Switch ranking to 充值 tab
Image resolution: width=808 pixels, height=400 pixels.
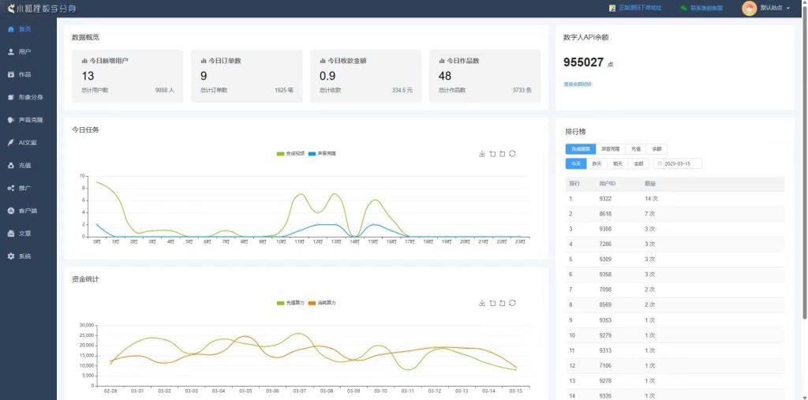636,149
